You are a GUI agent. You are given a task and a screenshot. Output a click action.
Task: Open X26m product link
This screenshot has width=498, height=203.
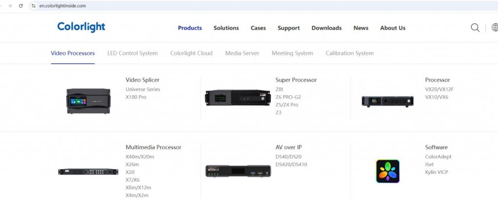[x=132, y=164]
